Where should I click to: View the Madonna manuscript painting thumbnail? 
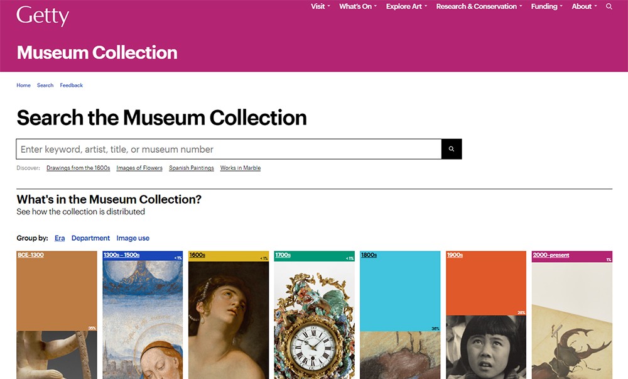[x=143, y=320]
